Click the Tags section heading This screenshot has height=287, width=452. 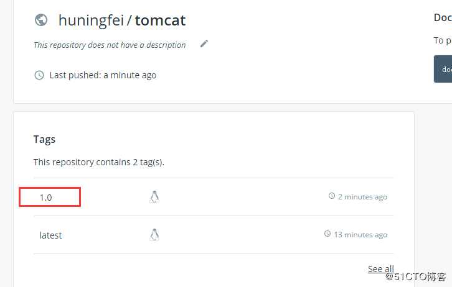pyautogui.click(x=44, y=139)
